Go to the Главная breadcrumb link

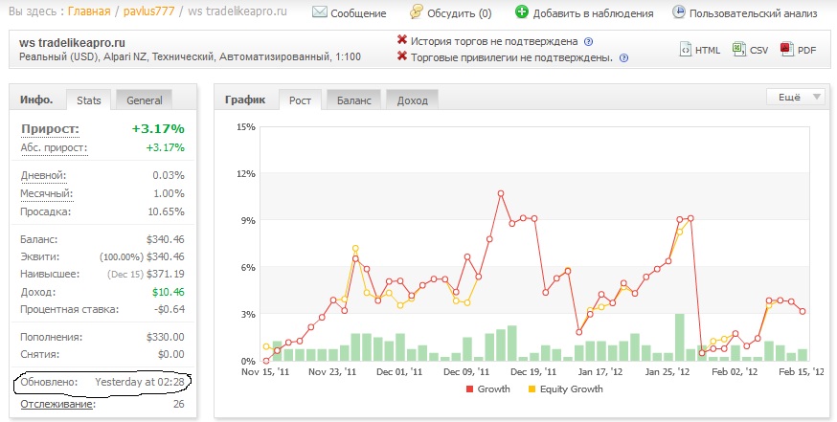89,11
